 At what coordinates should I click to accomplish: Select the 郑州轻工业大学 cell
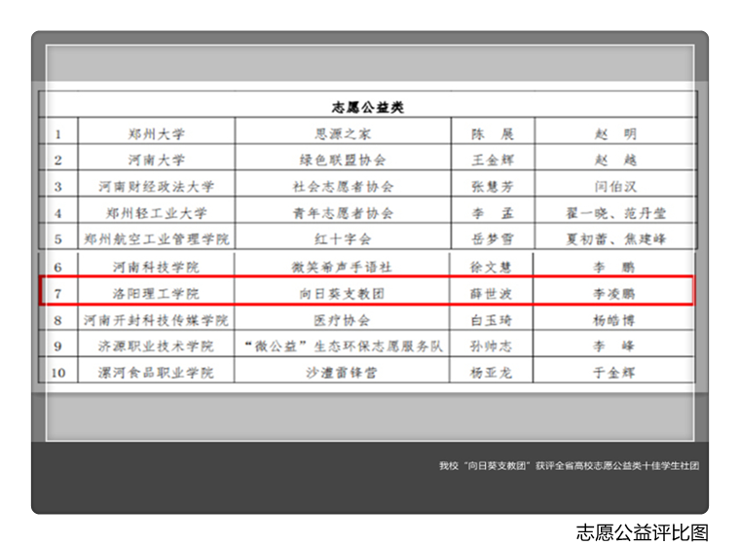(156, 213)
